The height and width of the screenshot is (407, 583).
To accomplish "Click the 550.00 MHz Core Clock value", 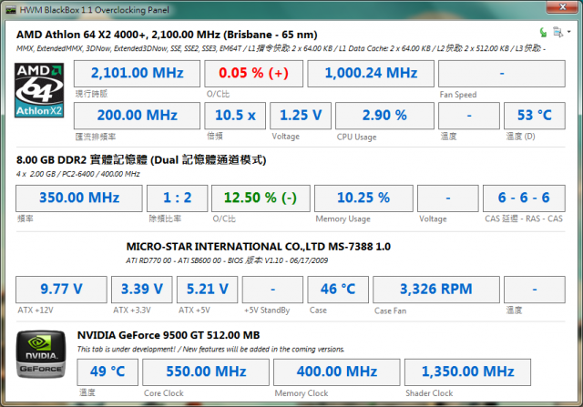I will 206,372.
